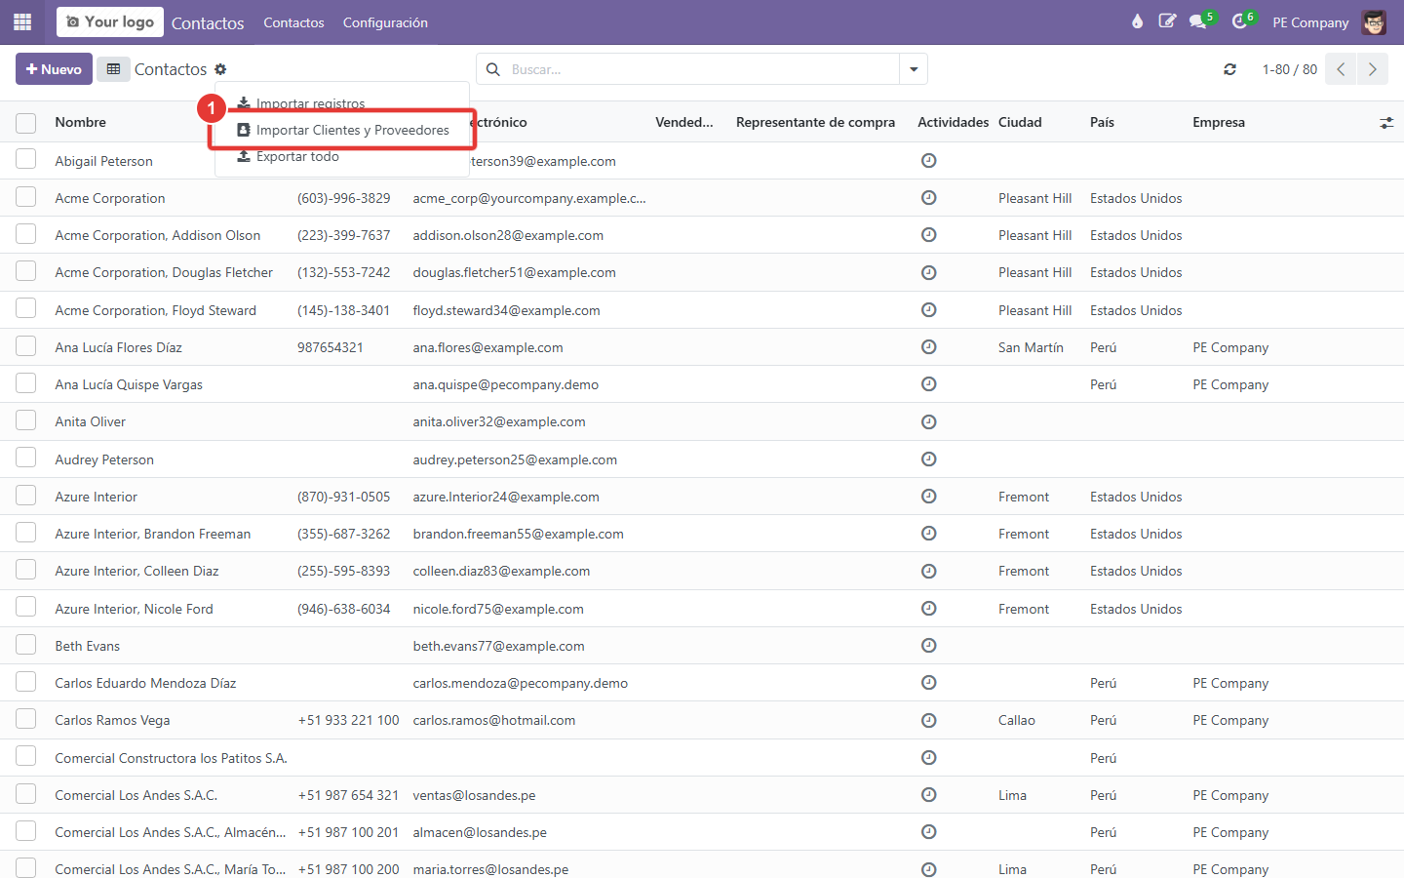Open the activities clock icon with badge 6

1240,21
